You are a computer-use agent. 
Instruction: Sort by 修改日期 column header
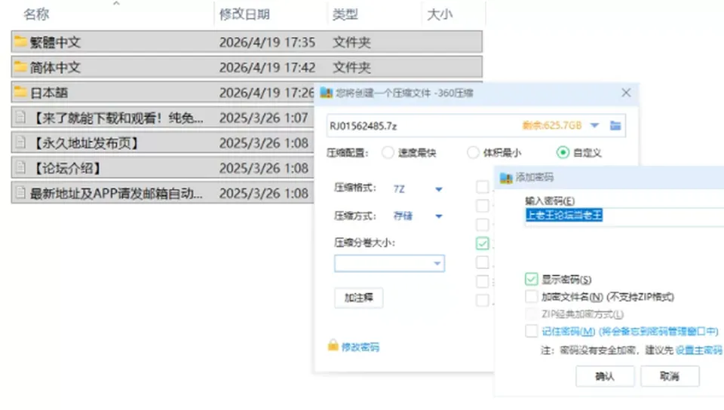244,14
